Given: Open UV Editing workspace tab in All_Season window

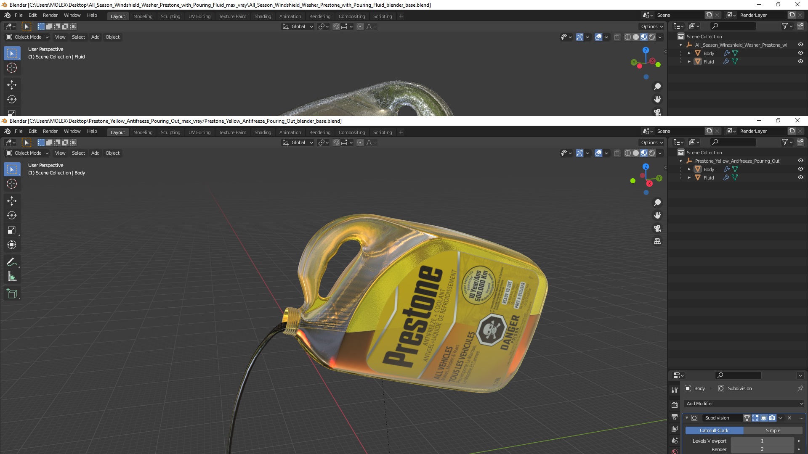Looking at the screenshot, I should (x=199, y=16).
